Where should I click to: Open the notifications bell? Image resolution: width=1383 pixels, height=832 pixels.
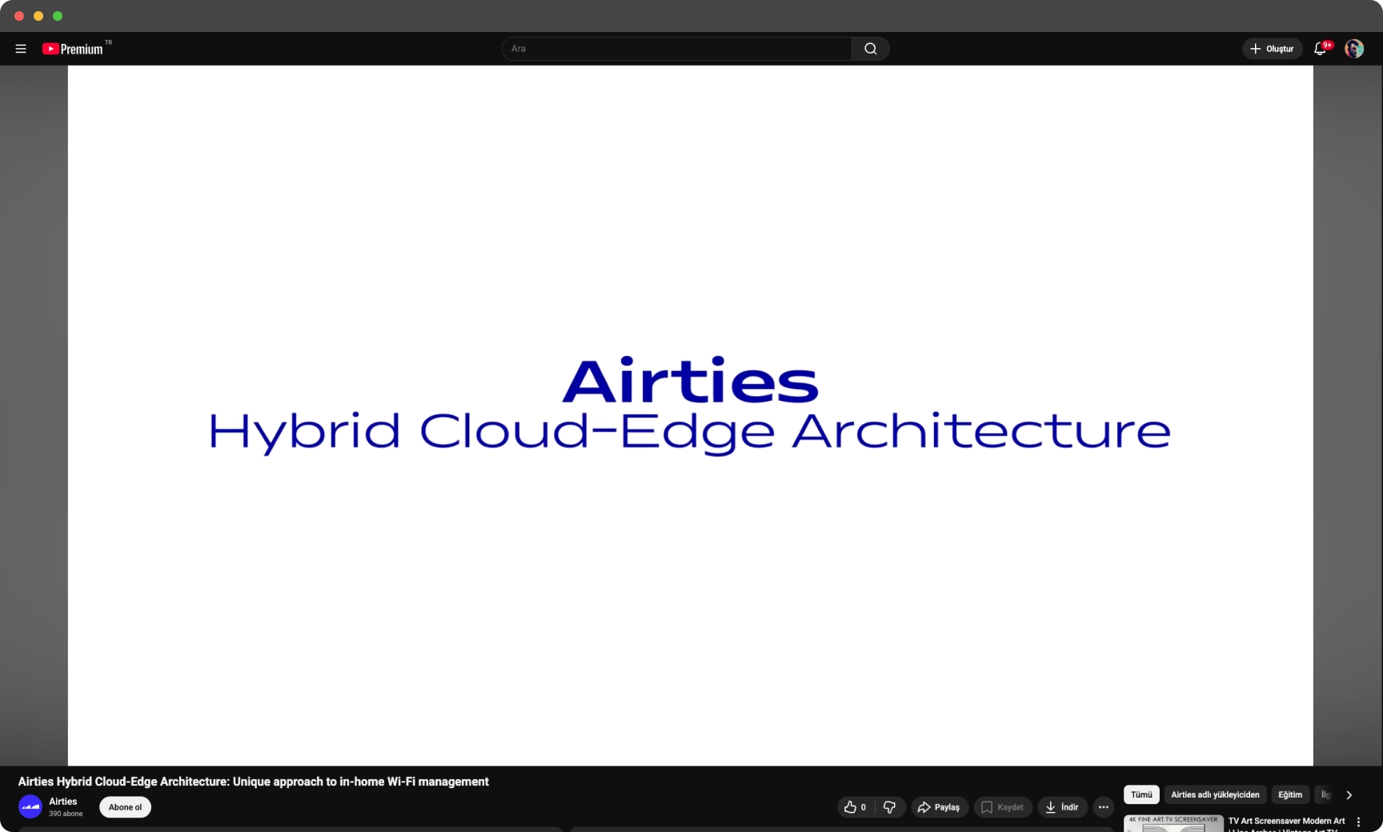(1321, 49)
